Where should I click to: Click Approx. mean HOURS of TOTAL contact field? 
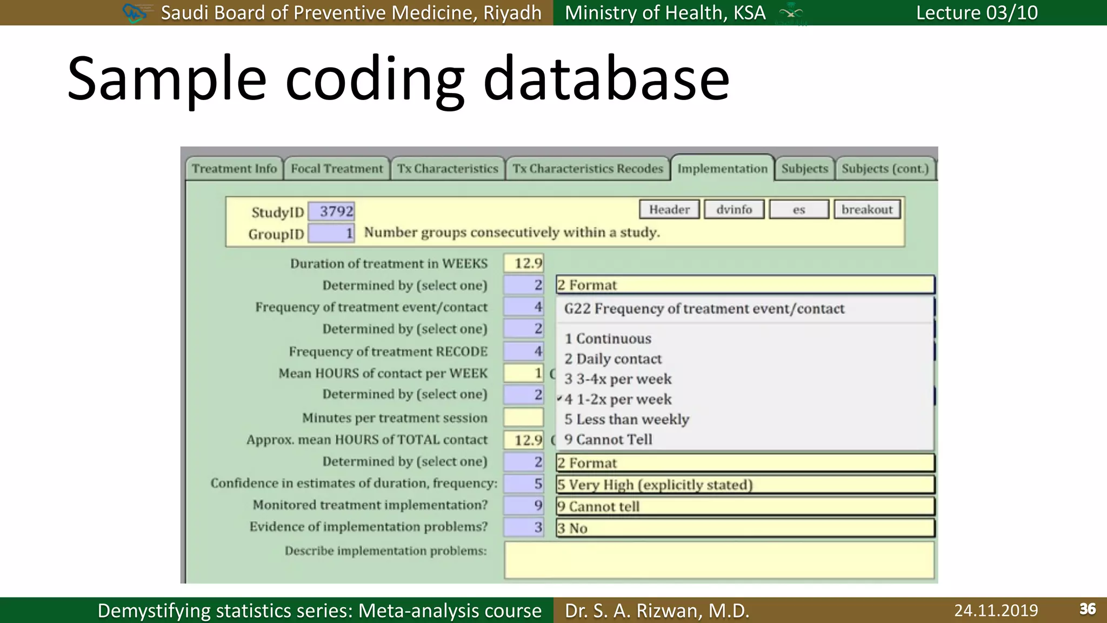click(523, 440)
